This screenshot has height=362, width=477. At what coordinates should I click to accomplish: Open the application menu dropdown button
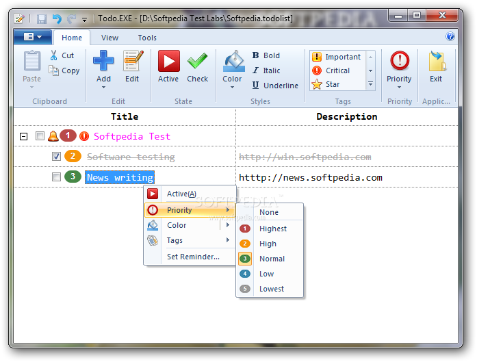click(33, 37)
